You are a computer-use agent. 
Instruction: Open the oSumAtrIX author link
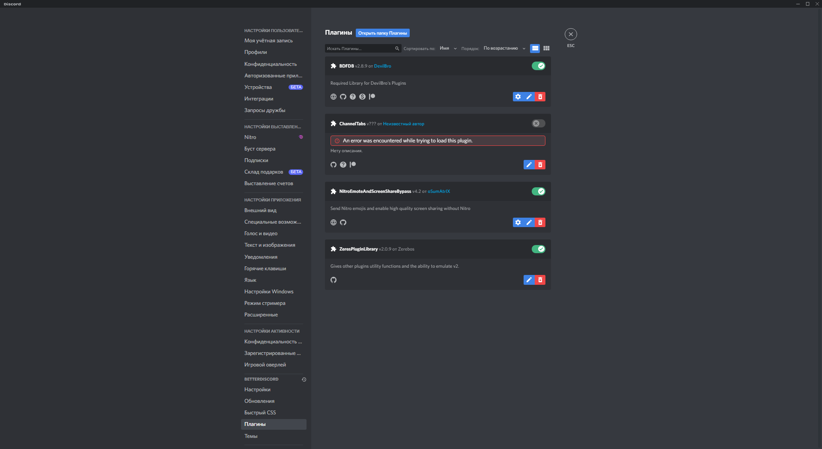[x=439, y=191]
